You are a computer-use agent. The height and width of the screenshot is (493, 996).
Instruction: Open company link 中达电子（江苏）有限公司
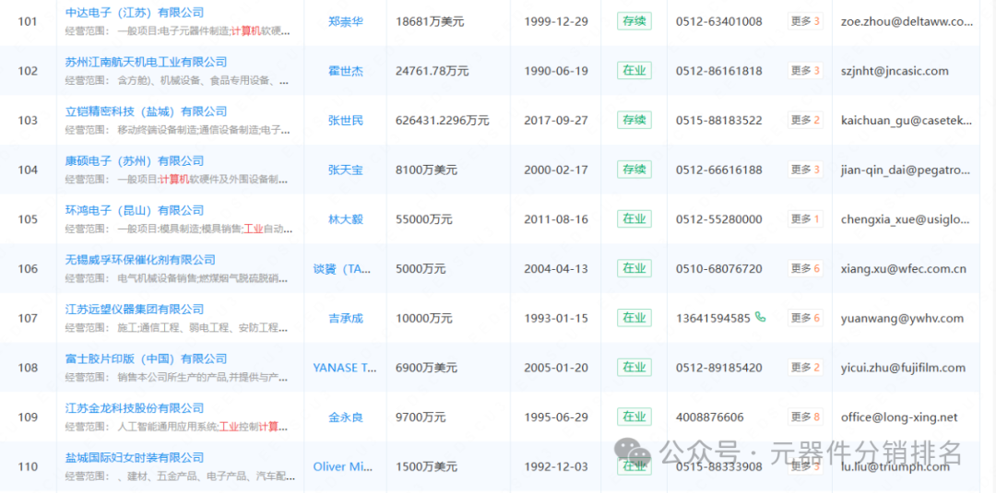[x=135, y=12]
